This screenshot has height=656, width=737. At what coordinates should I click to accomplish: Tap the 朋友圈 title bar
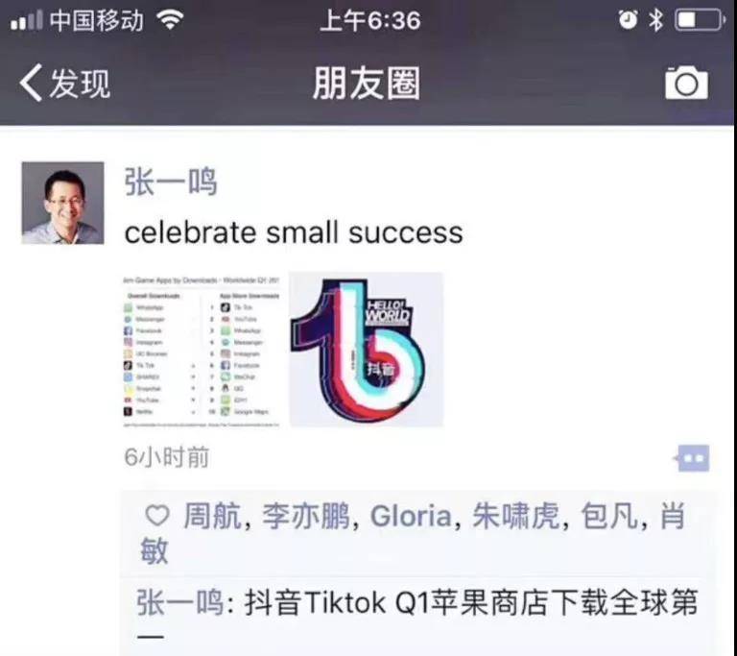pos(367,84)
